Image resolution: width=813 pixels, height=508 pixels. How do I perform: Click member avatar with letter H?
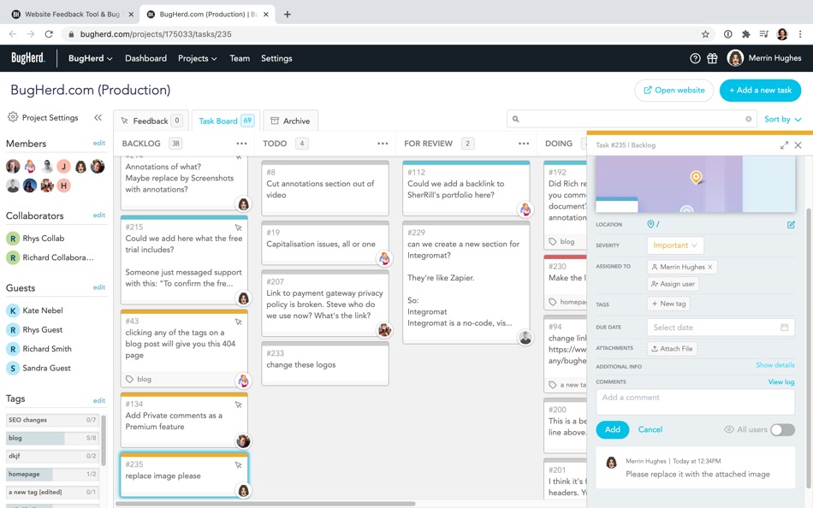tap(64, 186)
